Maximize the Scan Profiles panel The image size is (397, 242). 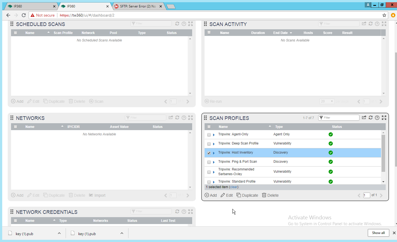[384, 118]
